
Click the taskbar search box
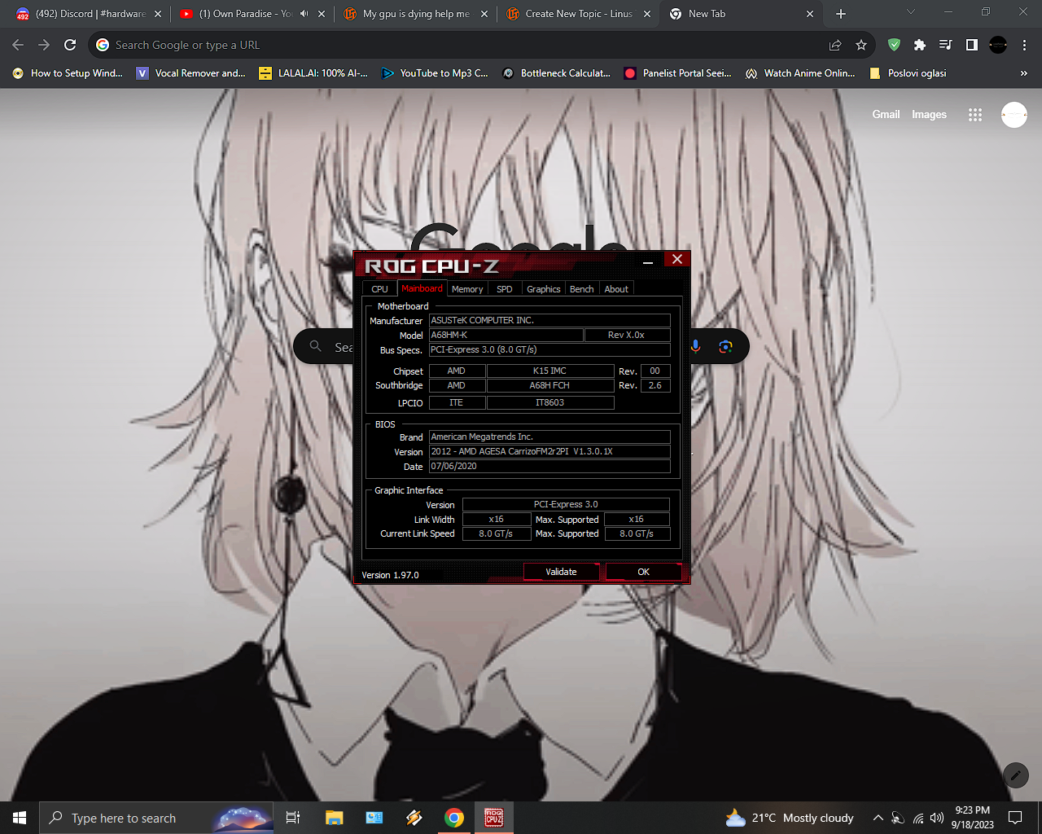(156, 818)
